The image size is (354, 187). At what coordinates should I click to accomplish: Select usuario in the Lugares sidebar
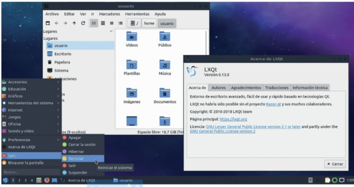point(80,46)
